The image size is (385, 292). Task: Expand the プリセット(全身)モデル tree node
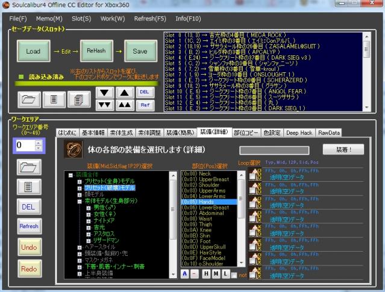click(80, 181)
